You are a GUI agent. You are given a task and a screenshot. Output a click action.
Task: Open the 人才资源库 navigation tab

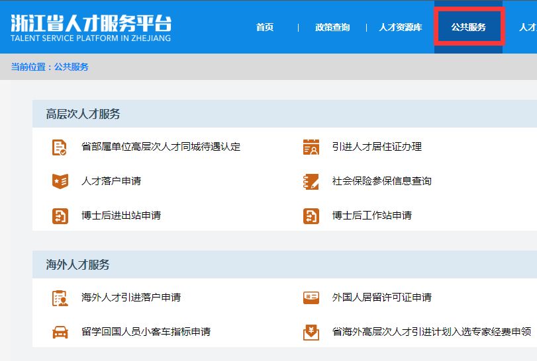coord(401,27)
